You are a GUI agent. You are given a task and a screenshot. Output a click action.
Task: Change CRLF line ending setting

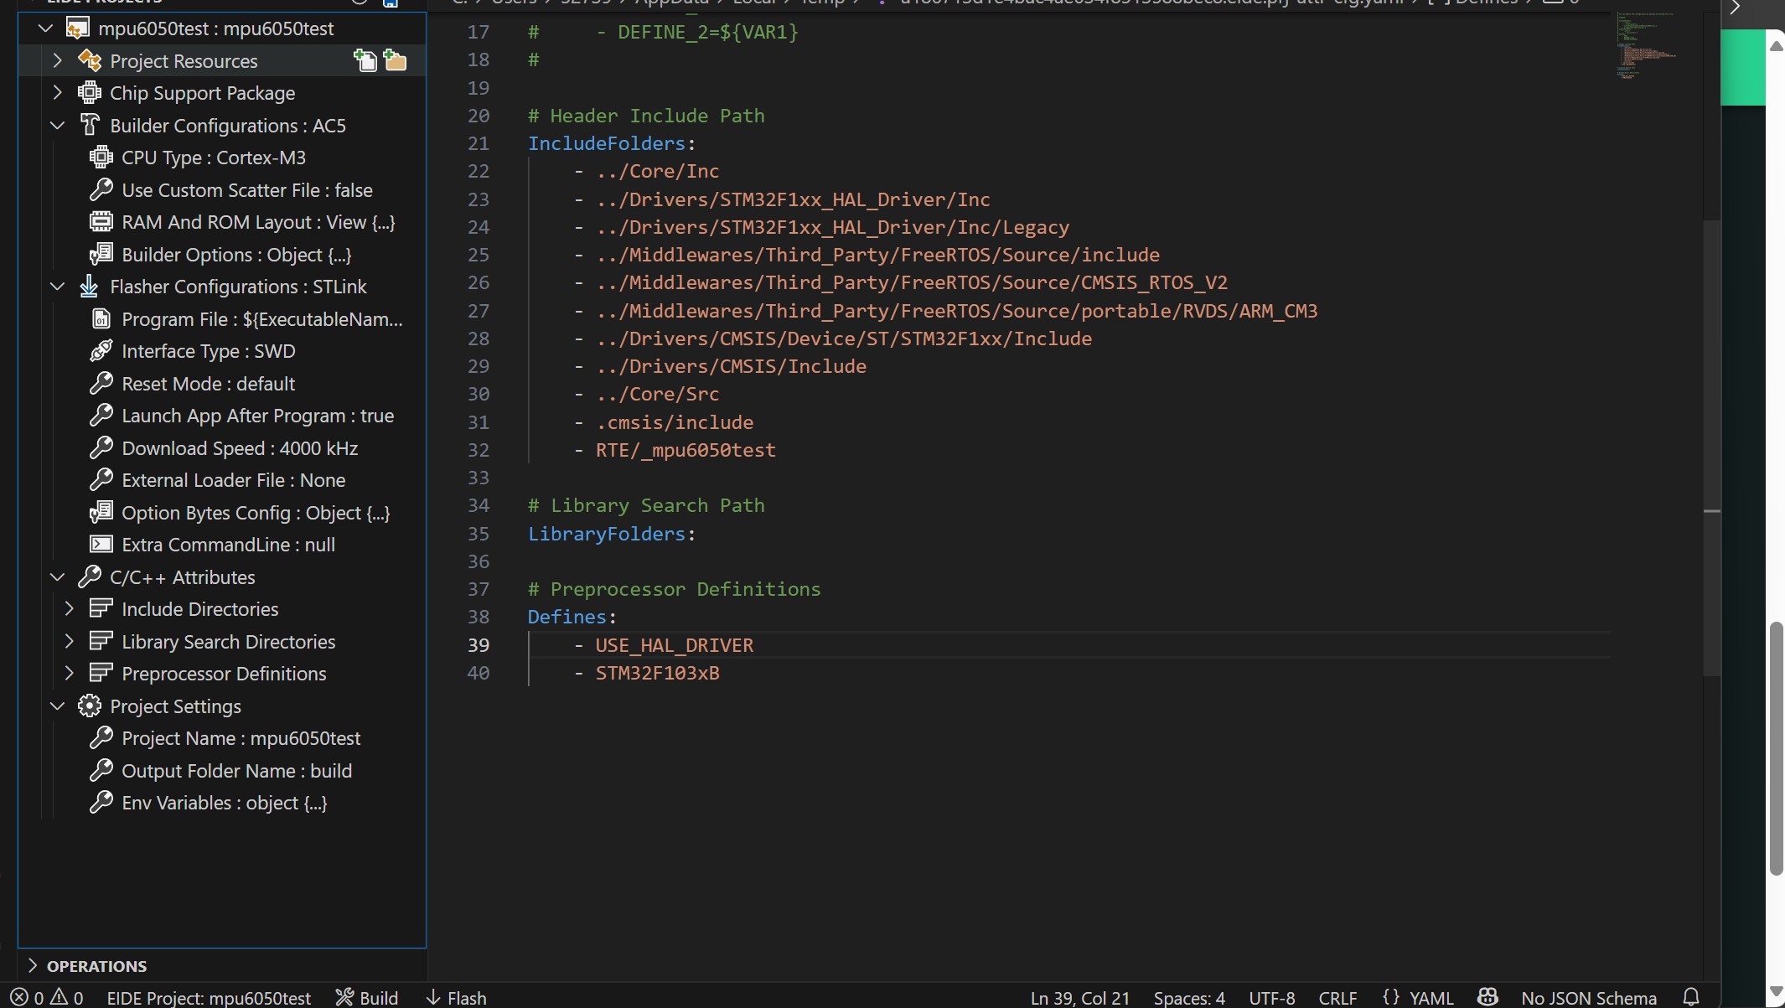tap(1337, 997)
